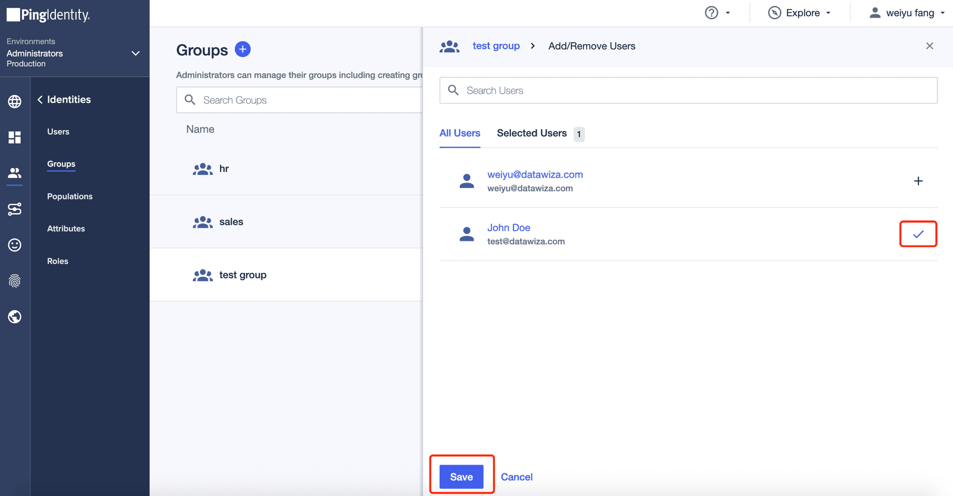Switch to the All Users tab
Screen dimensions: 953x496
[x=460, y=133]
